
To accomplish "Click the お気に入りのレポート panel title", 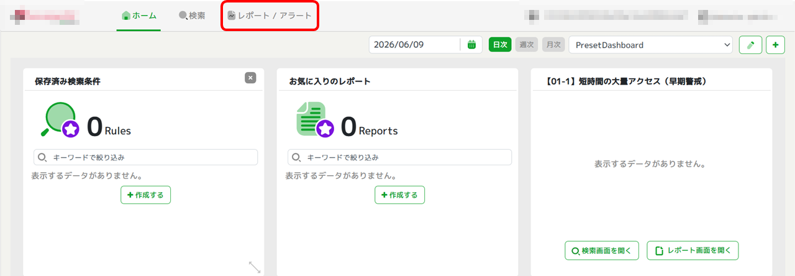I will point(330,81).
